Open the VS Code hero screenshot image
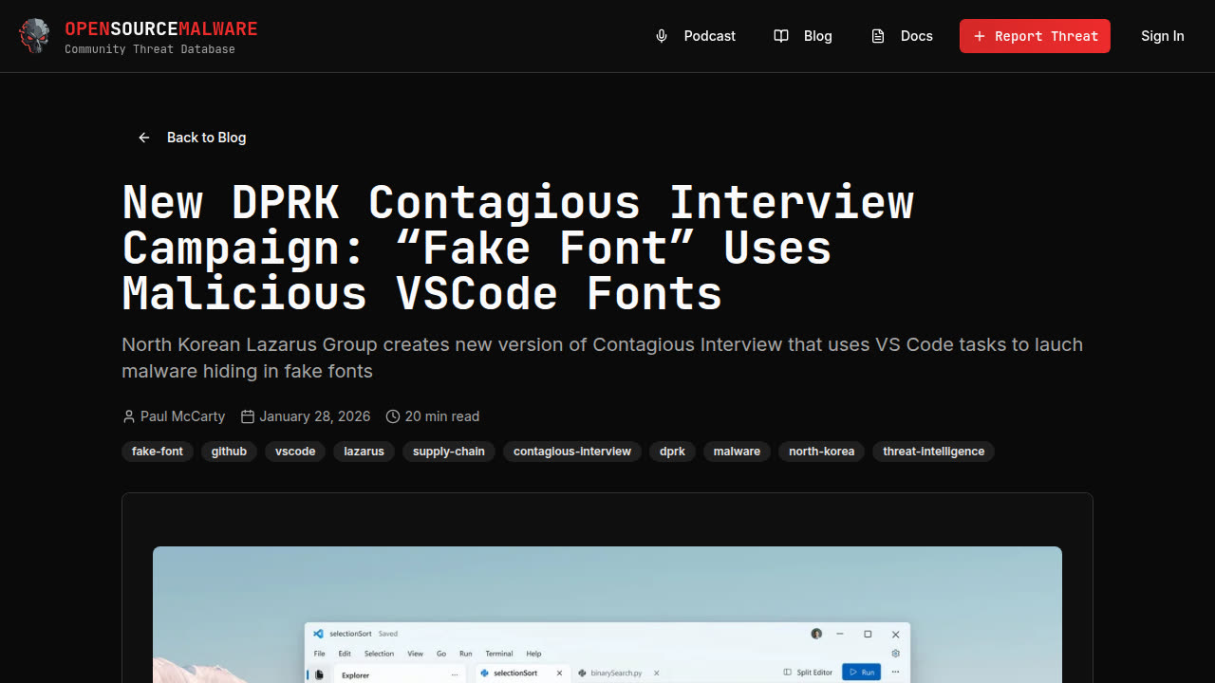1215x683 pixels. 607,615
